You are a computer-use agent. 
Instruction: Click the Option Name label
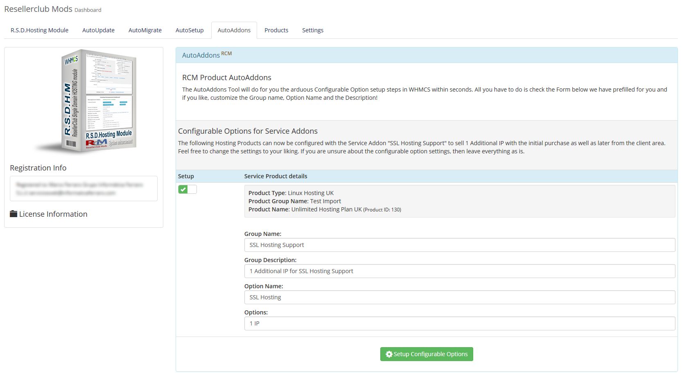tap(264, 286)
